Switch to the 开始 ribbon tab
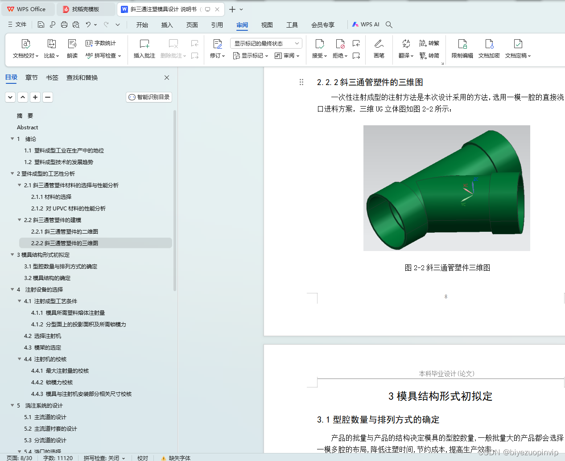565x461 pixels. point(142,25)
